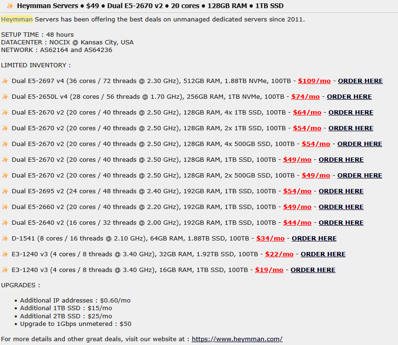Viewport: 398px width, 345px height.
Task: Click ORDER HERE for E5-2670 v2 128GB 1TB SSD
Action: click(x=341, y=160)
